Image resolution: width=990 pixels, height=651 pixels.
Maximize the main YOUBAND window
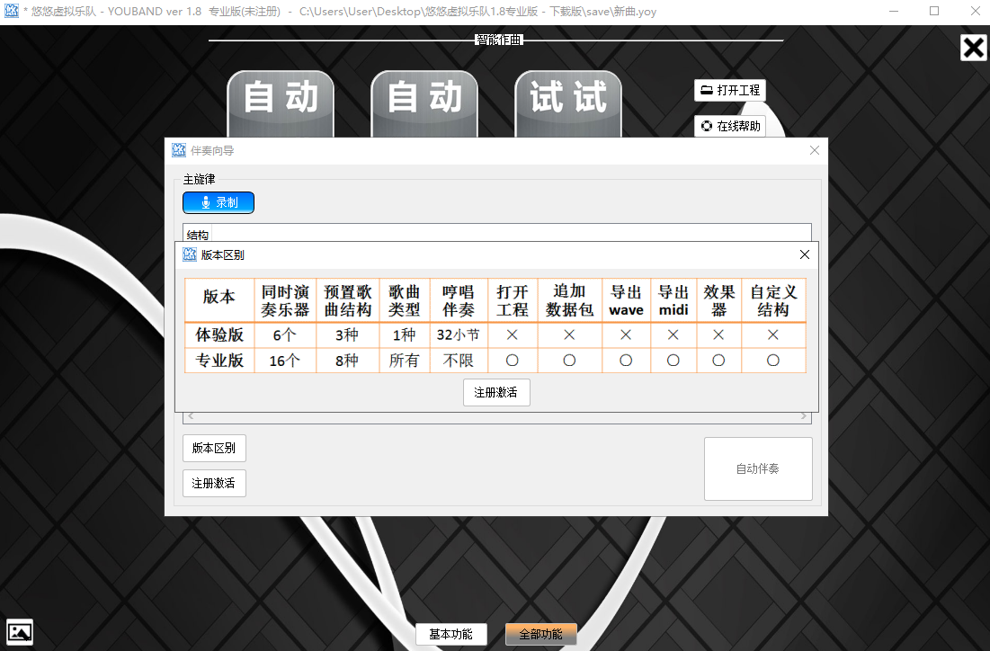(x=934, y=11)
